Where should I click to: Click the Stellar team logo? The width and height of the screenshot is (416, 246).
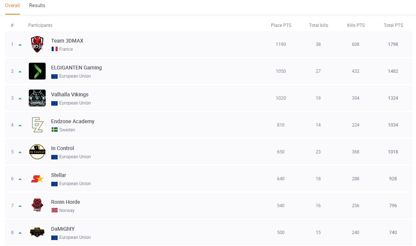pyautogui.click(x=37, y=179)
